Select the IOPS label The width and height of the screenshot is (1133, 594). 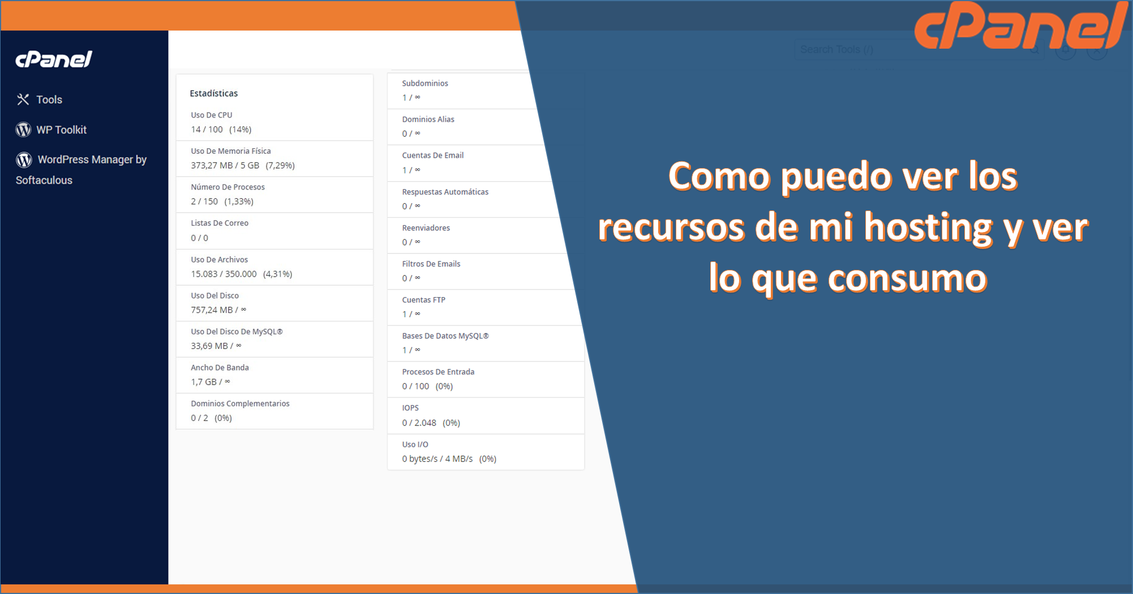click(x=410, y=408)
